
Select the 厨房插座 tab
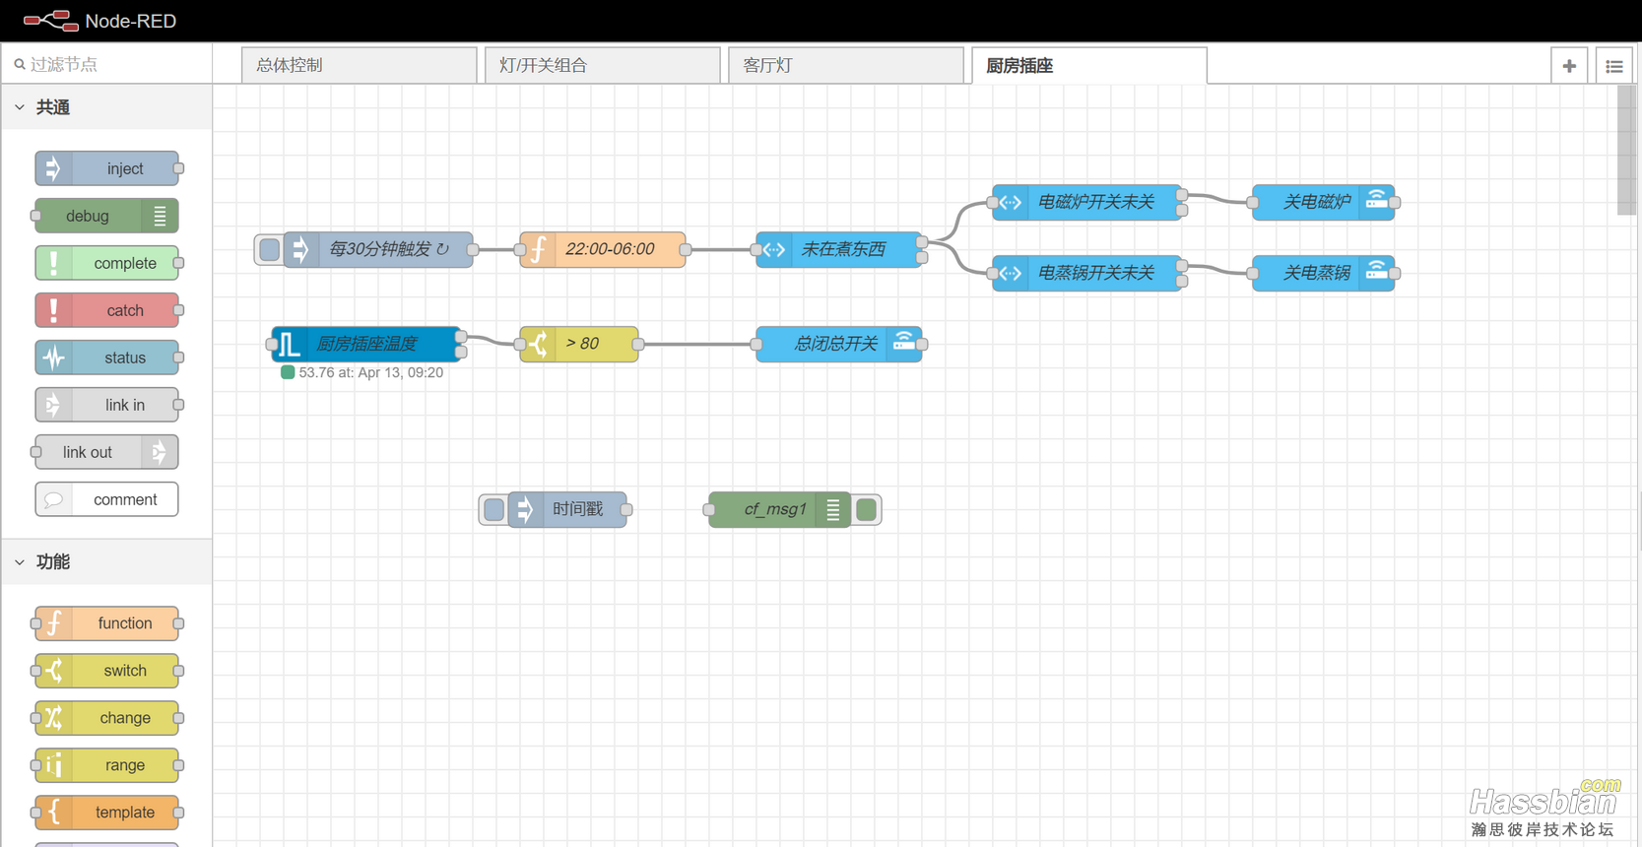pos(1088,65)
